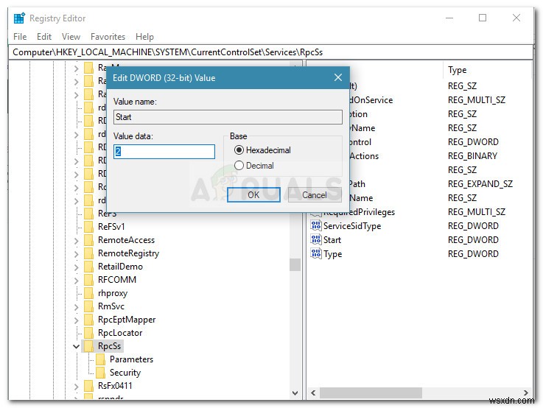The height and width of the screenshot is (408, 543).
Task: Select the Security subkey
Action: coord(125,373)
